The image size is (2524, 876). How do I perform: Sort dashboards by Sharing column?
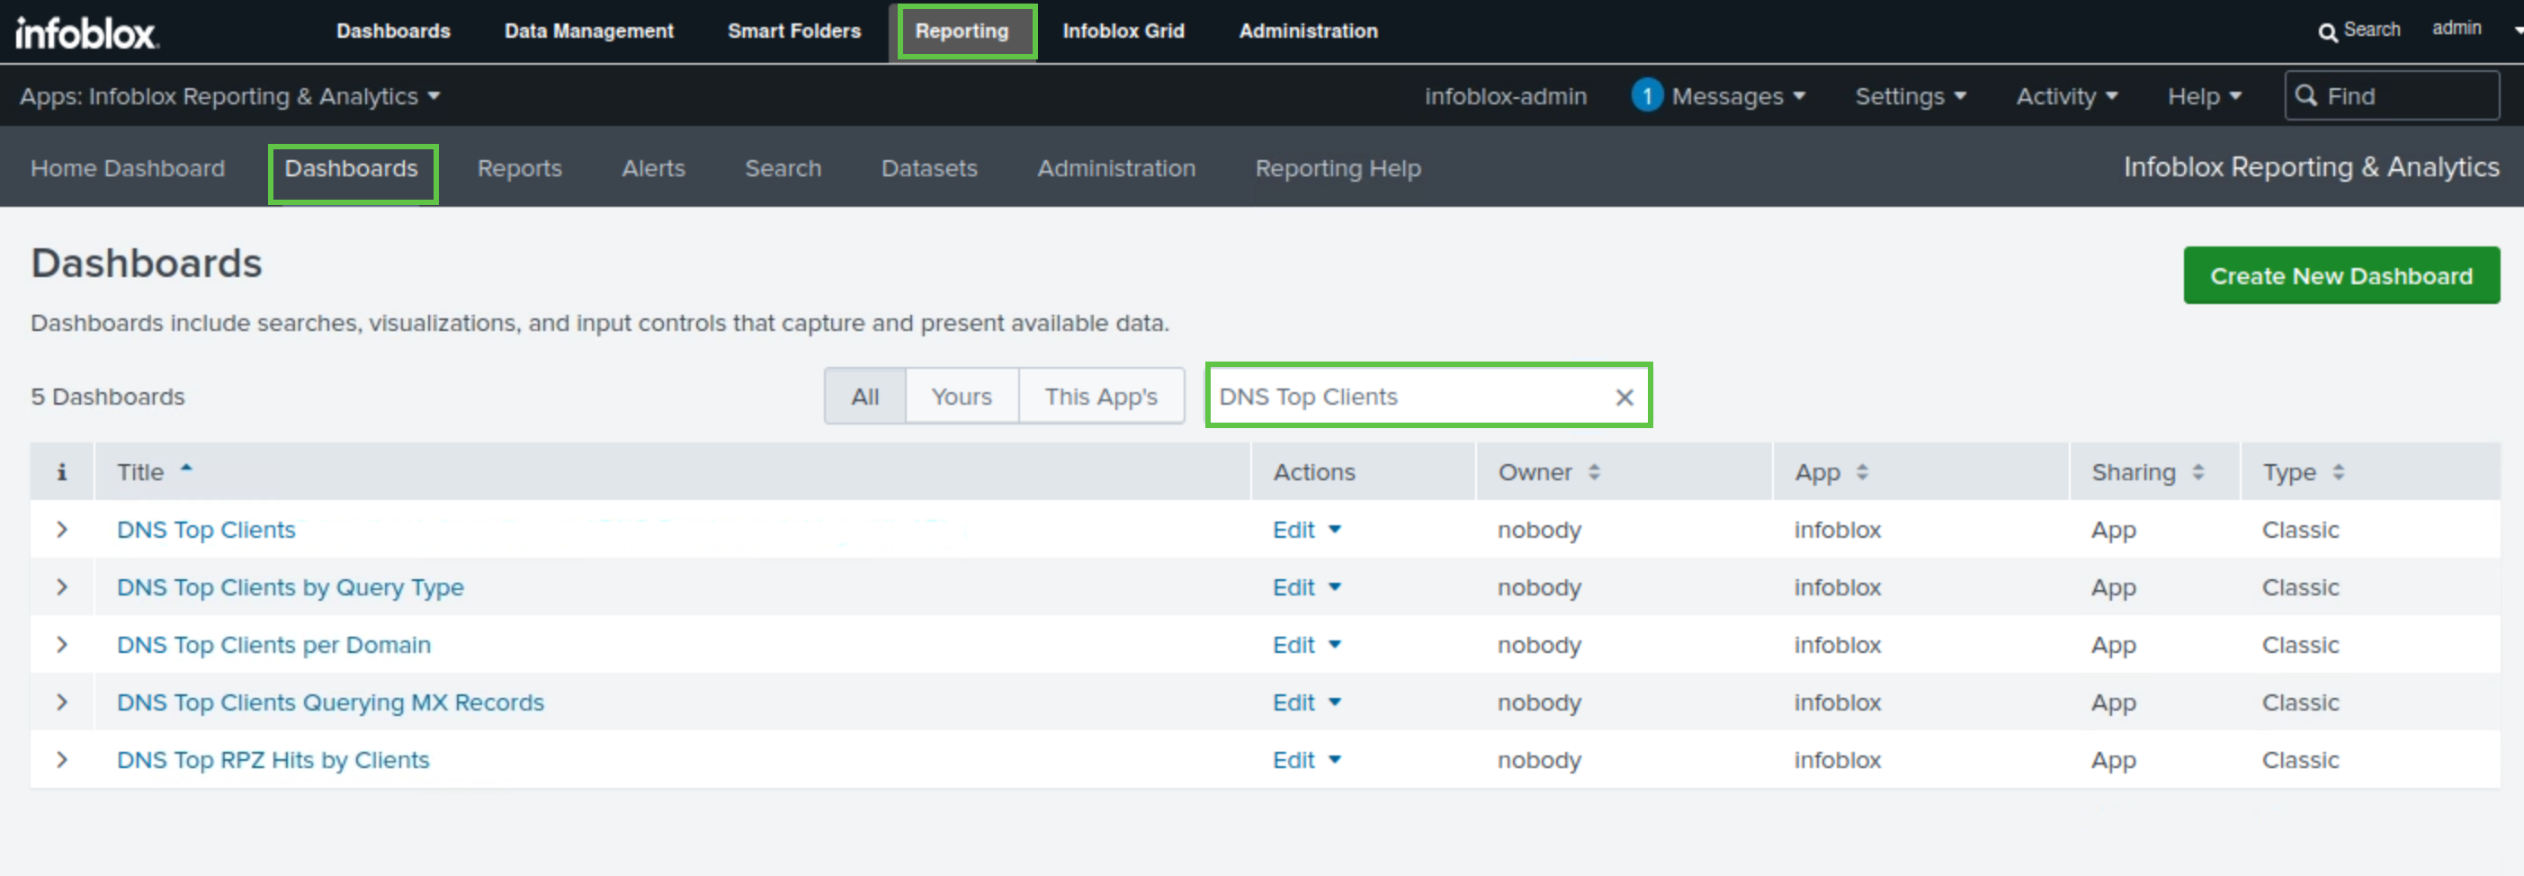(x=2148, y=472)
